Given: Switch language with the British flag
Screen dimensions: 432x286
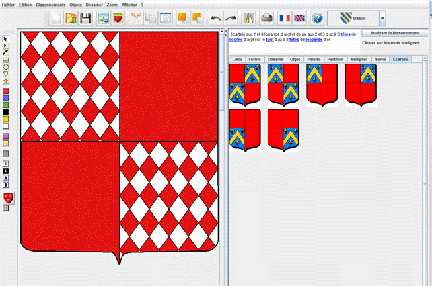Looking at the screenshot, I should (300, 18).
